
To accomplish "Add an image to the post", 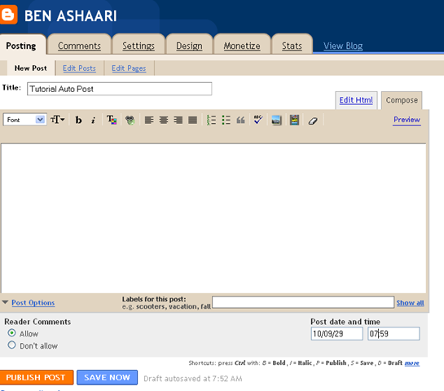I will point(276,120).
